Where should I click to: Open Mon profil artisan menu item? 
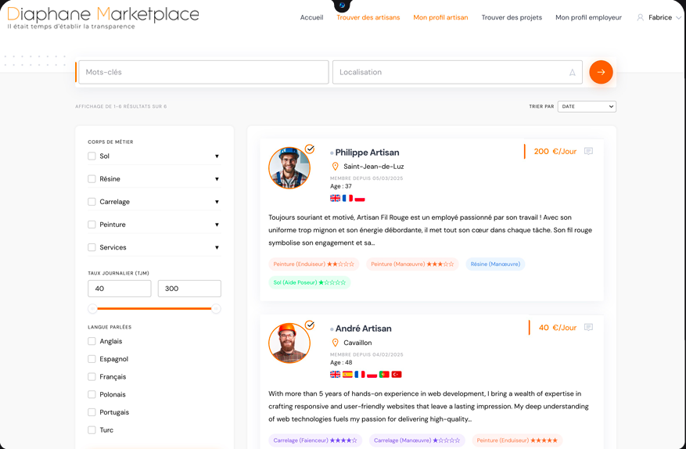(440, 17)
